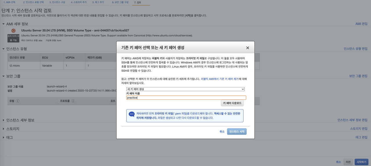Click 취소 in the key pair dialog
Image resolution: width=371 pixels, height=166 pixels.
coord(222,132)
